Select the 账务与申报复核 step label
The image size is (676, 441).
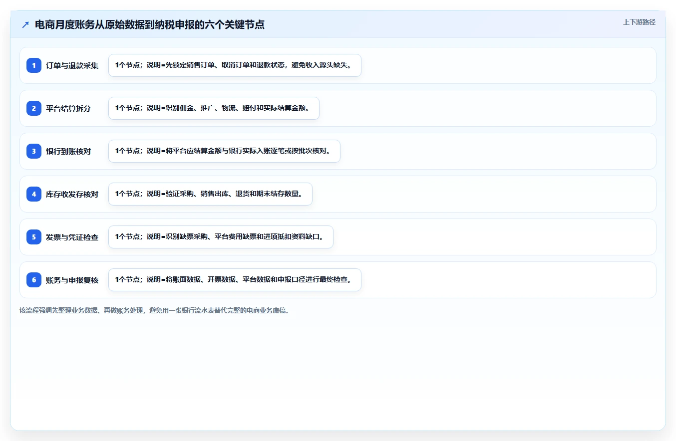point(72,280)
